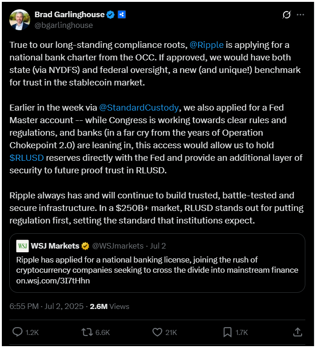The height and width of the screenshot is (348, 316).
Task: Click Brad Garlinghouse's blue verified badge
Action: coord(111,15)
